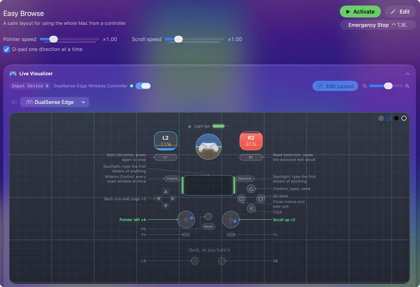Click the Circle face button icon
The height and width of the screenshot is (287, 420).
261,198
